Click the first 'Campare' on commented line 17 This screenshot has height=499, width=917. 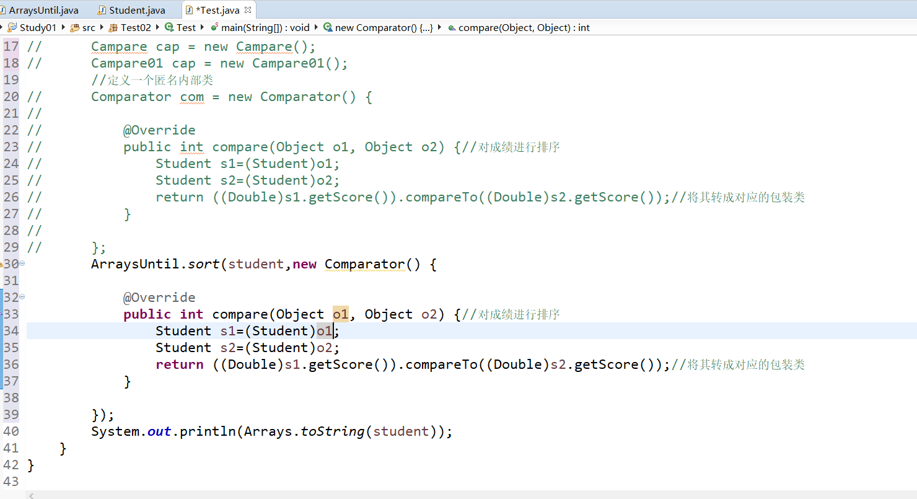[119, 46]
